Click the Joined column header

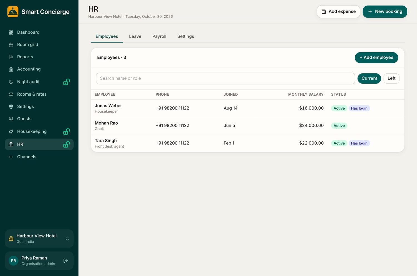231,95
